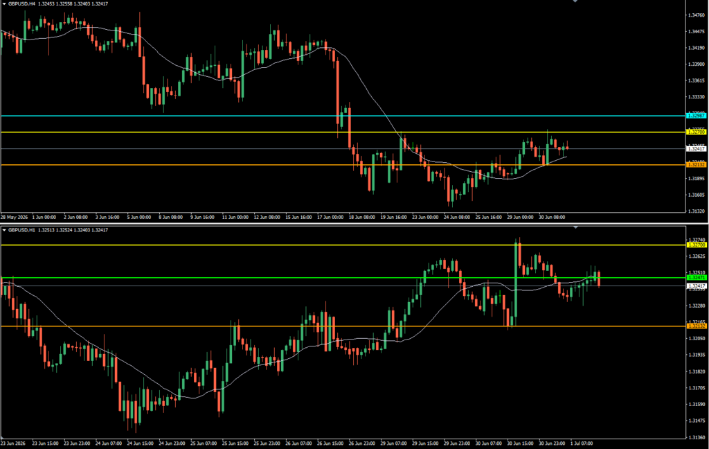The height and width of the screenshot is (449, 709).
Task: Click the 15 Jun 16:00 time axis label
Action: [x=298, y=218]
